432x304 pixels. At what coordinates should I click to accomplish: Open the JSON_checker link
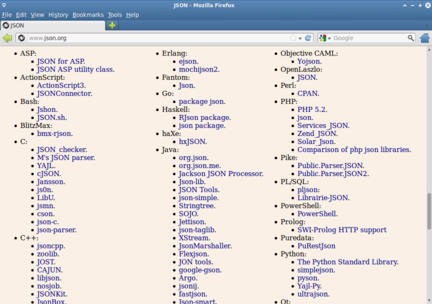point(62,150)
